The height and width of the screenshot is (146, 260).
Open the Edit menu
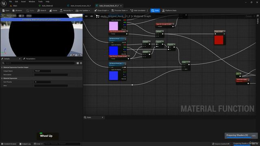click(x=16, y=2)
